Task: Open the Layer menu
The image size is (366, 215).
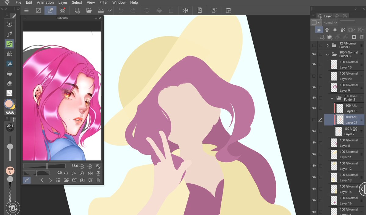Action: 63,2
